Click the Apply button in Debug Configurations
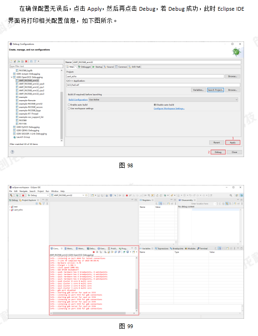Image resolution: width=258 pixels, height=336 pixels. [232, 143]
